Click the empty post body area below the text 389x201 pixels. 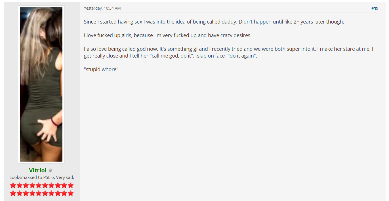pos(231,136)
